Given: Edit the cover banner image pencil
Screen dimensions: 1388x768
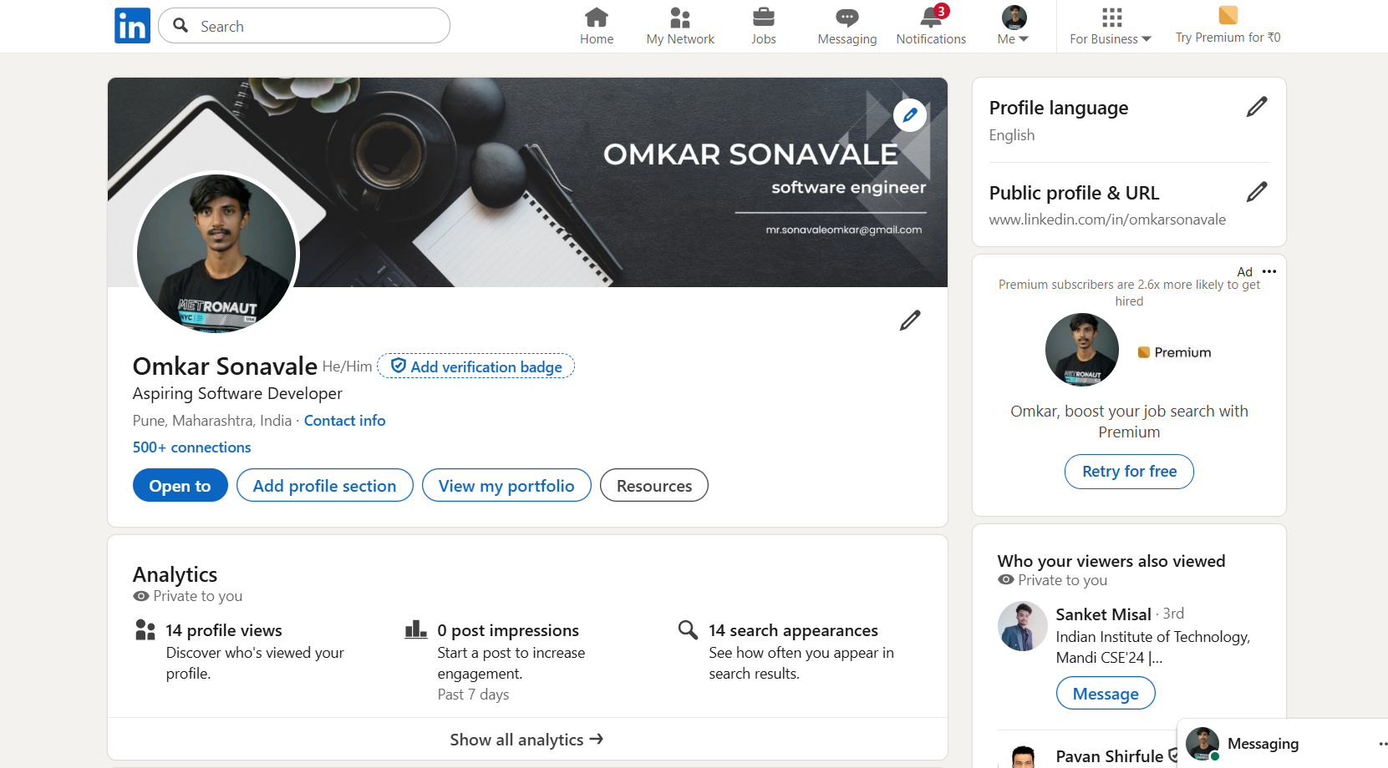Looking at the screenshot, I should [x=910, y=115].
